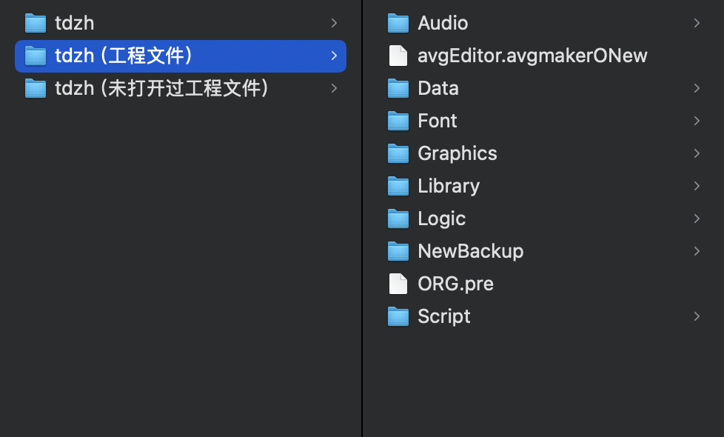
Task: Select the tdzh (工程文件) folder row
Action: tap(181, 56)
